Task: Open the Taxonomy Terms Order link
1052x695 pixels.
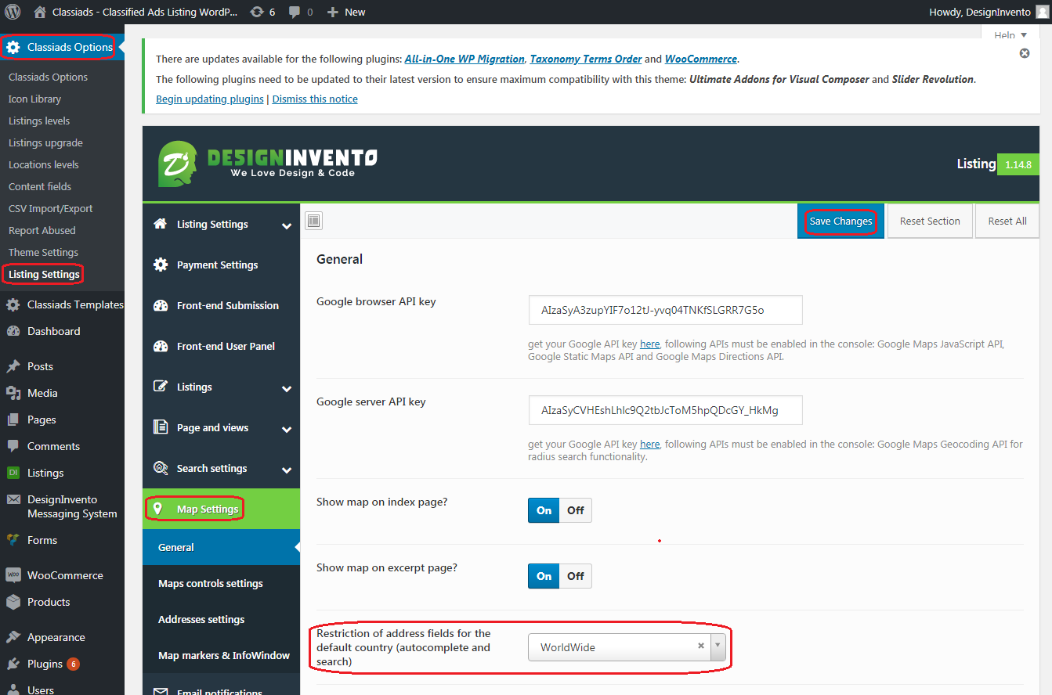Action: point(586,59)
